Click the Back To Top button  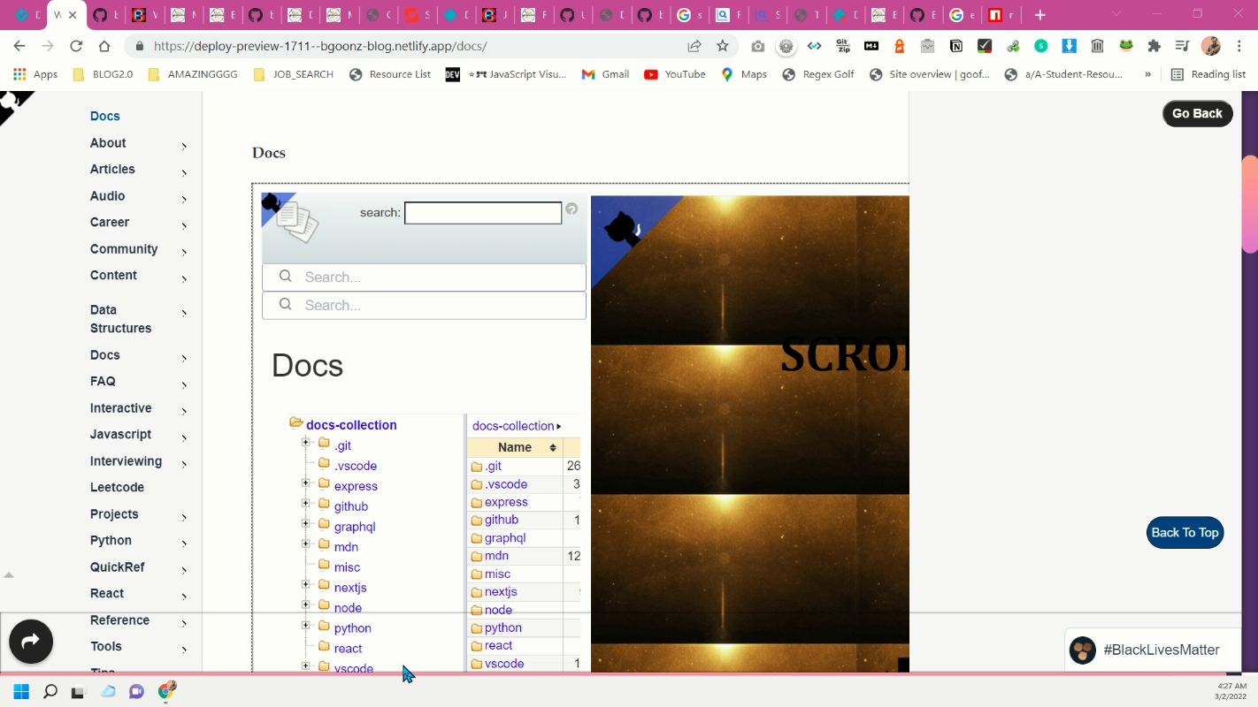1185,532
